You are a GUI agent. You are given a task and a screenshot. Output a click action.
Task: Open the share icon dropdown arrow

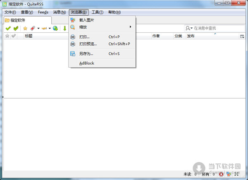(x=50, y=29)
